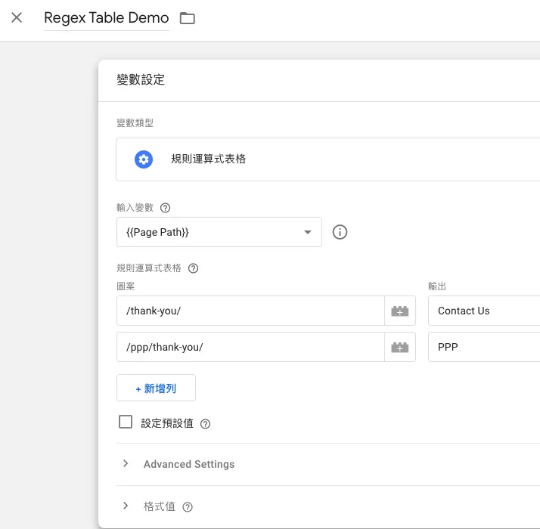Click the blue gear icon of the variable type
Viewport: 540px width, 529px height.
pos(144,159)
